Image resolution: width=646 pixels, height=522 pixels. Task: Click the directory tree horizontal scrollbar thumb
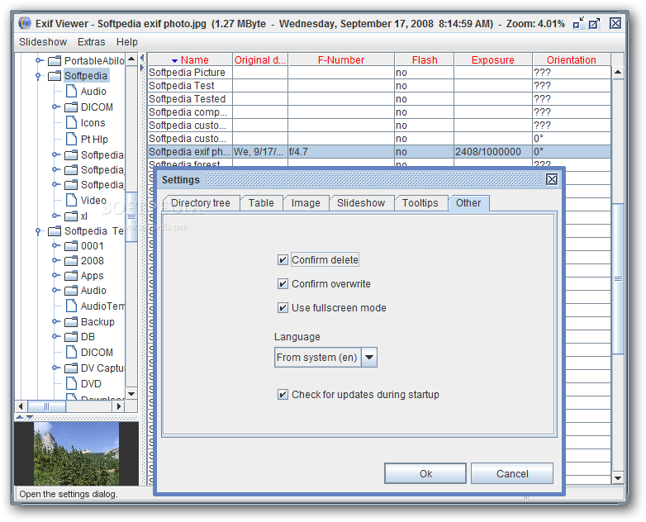pyautogui.click(x=46, y=406)
